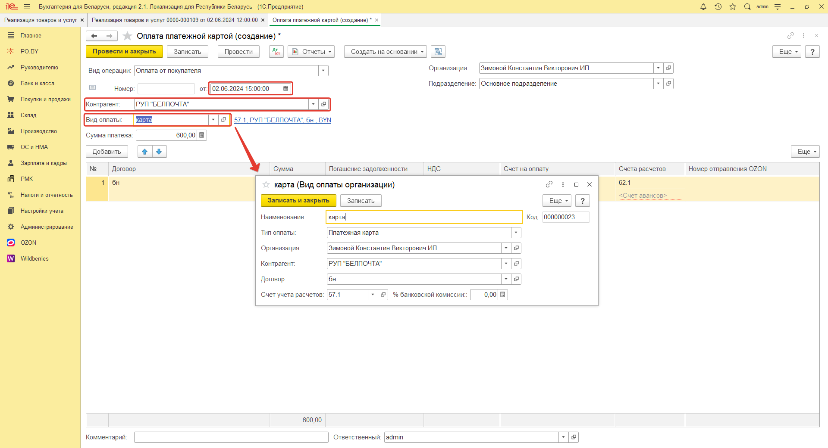Open Банк и касса section

tap(38, 84)
